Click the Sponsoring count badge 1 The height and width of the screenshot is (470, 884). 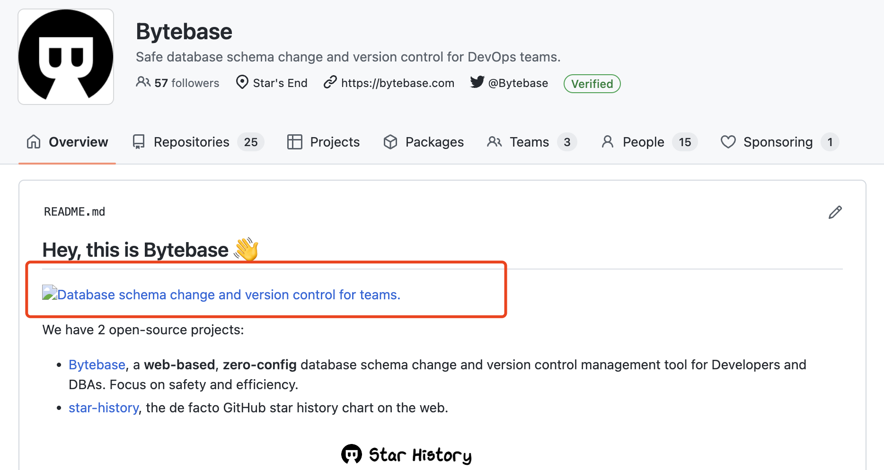click(x=830, y=142)
